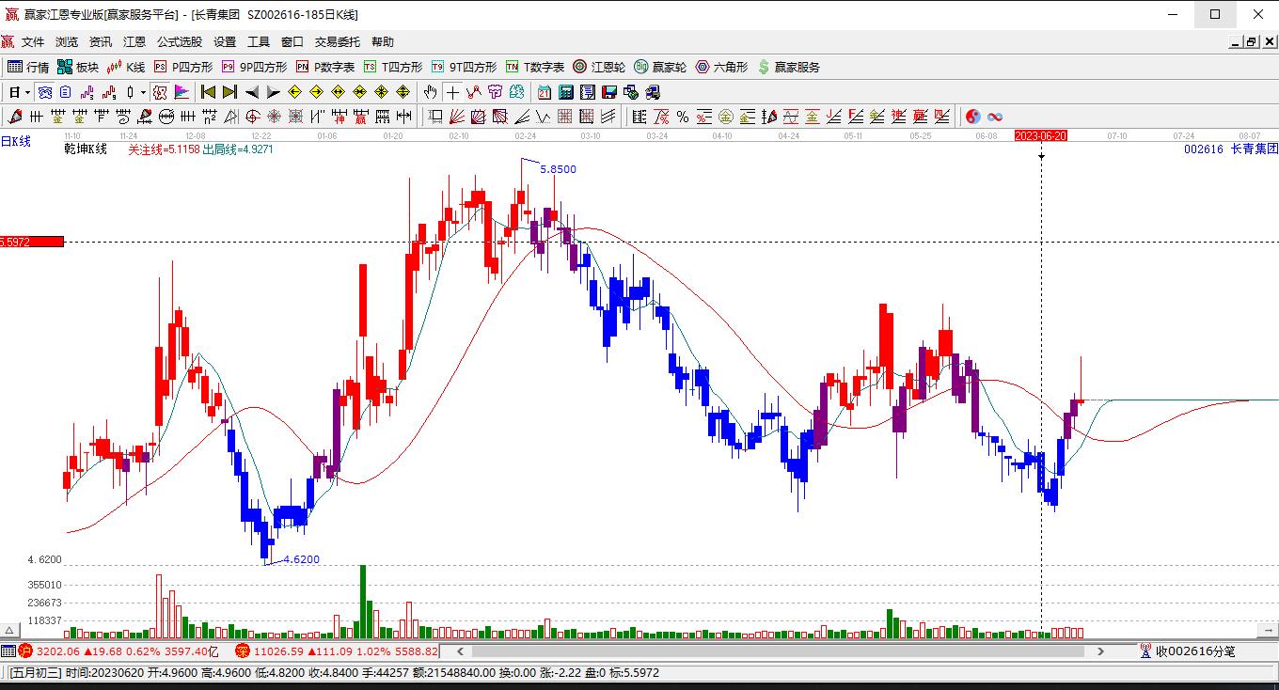Click the small triangle below volume axis

click(10, 630)
